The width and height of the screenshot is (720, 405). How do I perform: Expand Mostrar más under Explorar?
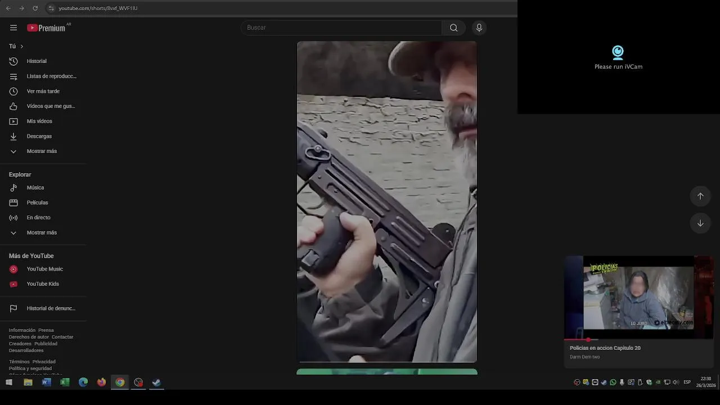[x=43, y=232]
